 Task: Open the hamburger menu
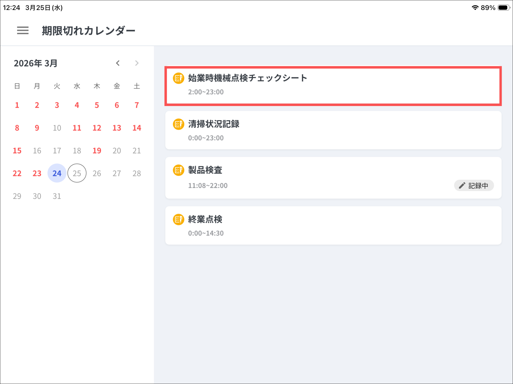pos(23,30)
